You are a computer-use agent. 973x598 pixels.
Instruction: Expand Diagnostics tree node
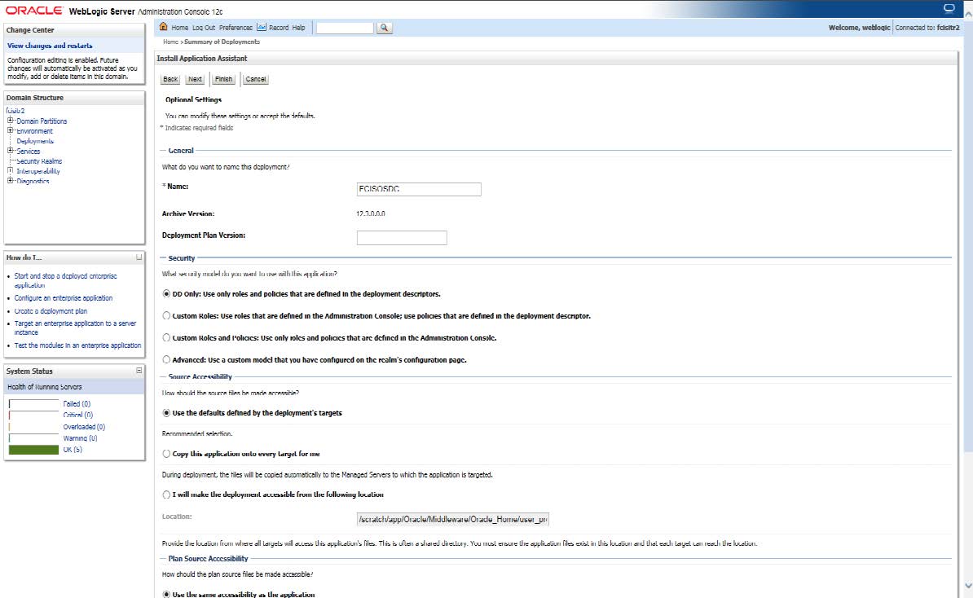coord(10,181)
